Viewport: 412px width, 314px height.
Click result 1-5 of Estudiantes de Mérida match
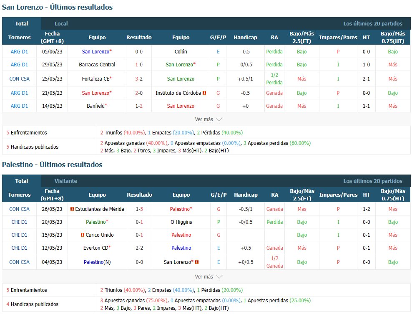139,209
